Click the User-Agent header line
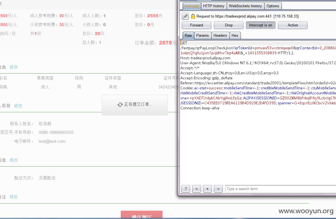Image resolution: width=336 pixels, height=219 pixels. pos(258,63)
